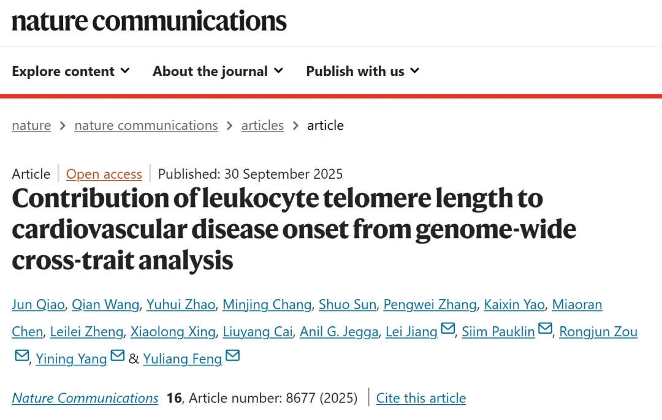Click envelope icon next to Siim Pauklin
The image size is (662, 420).
coord(546,329)
